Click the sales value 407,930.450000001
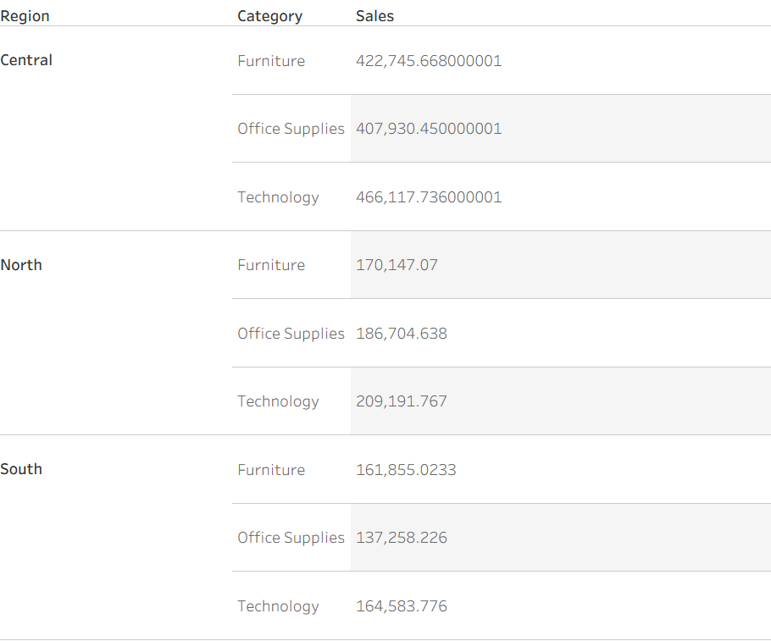 coord(429,129)
